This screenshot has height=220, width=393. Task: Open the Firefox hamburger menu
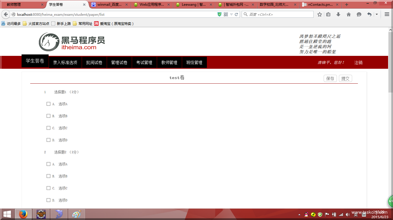387,14
